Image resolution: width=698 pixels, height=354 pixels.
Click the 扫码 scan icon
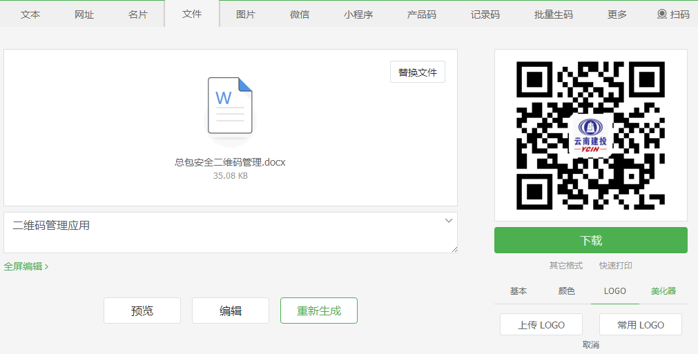coord(662,14)
